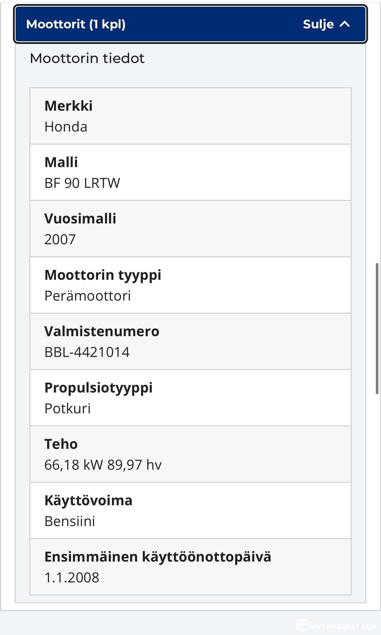Screen dimensions: 381x635
Task: Click the vertical scrollbar thumb
Action: pyautogui.click(x=377, y=329)
